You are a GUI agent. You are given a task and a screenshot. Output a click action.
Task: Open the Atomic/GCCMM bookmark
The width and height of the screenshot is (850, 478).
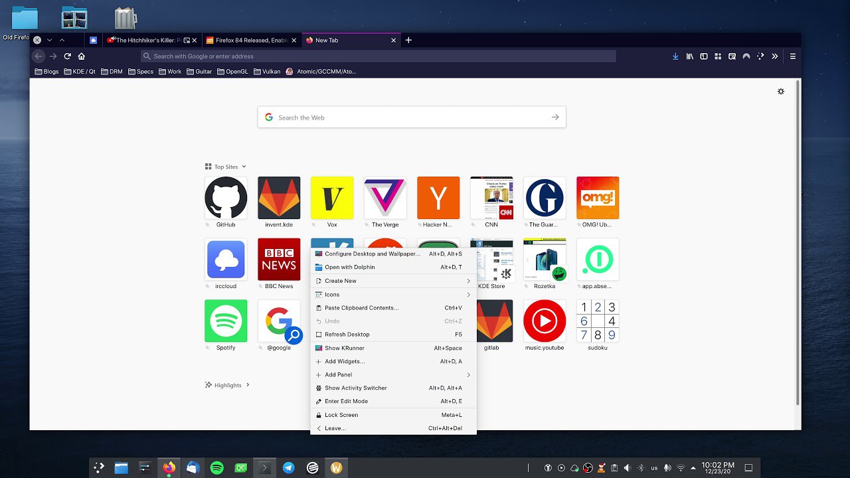[321, 71]
